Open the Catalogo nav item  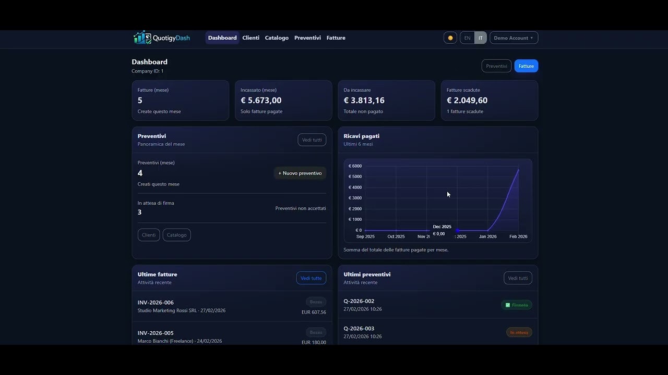[277, 37]
